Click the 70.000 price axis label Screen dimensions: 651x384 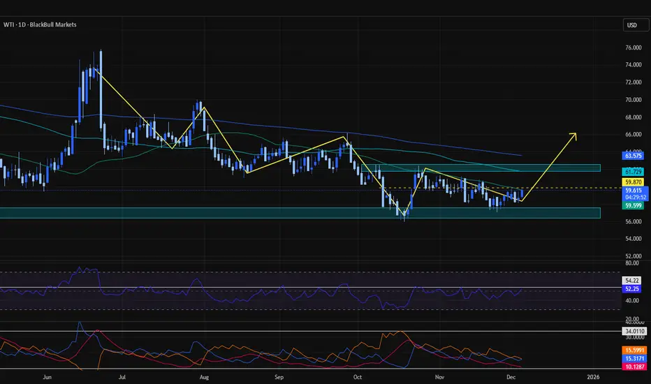coord(633,100)
